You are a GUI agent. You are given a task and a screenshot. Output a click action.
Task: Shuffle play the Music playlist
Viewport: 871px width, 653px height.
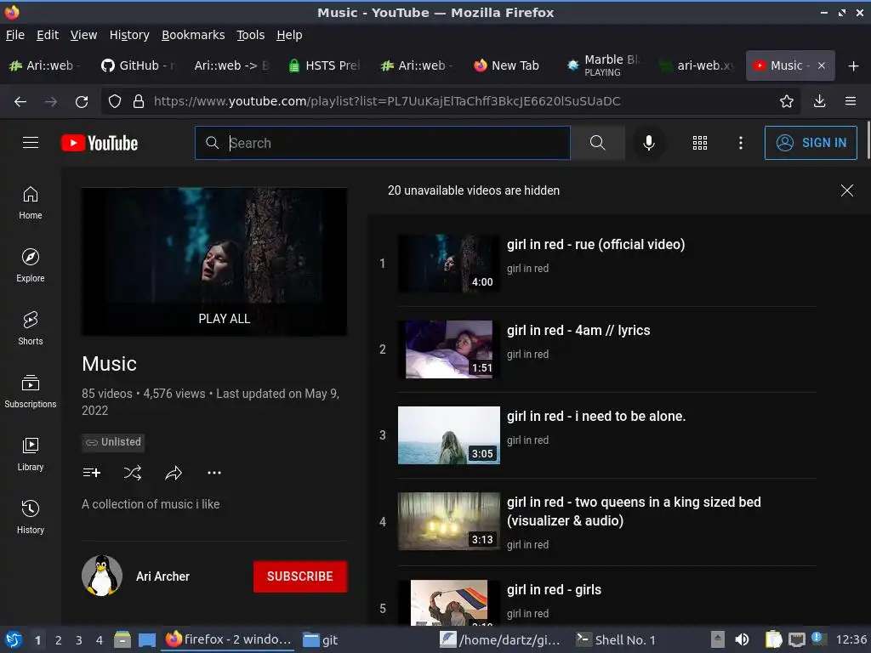pyautogui.click(x=133, y=473)
